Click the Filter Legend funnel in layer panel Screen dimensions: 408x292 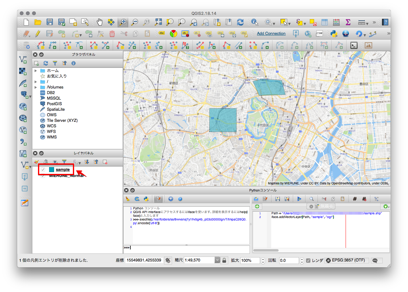pyautogui.click(x=64, y=162)
